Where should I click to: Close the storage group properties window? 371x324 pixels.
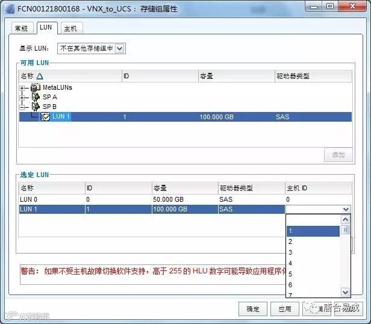(352, 7)
